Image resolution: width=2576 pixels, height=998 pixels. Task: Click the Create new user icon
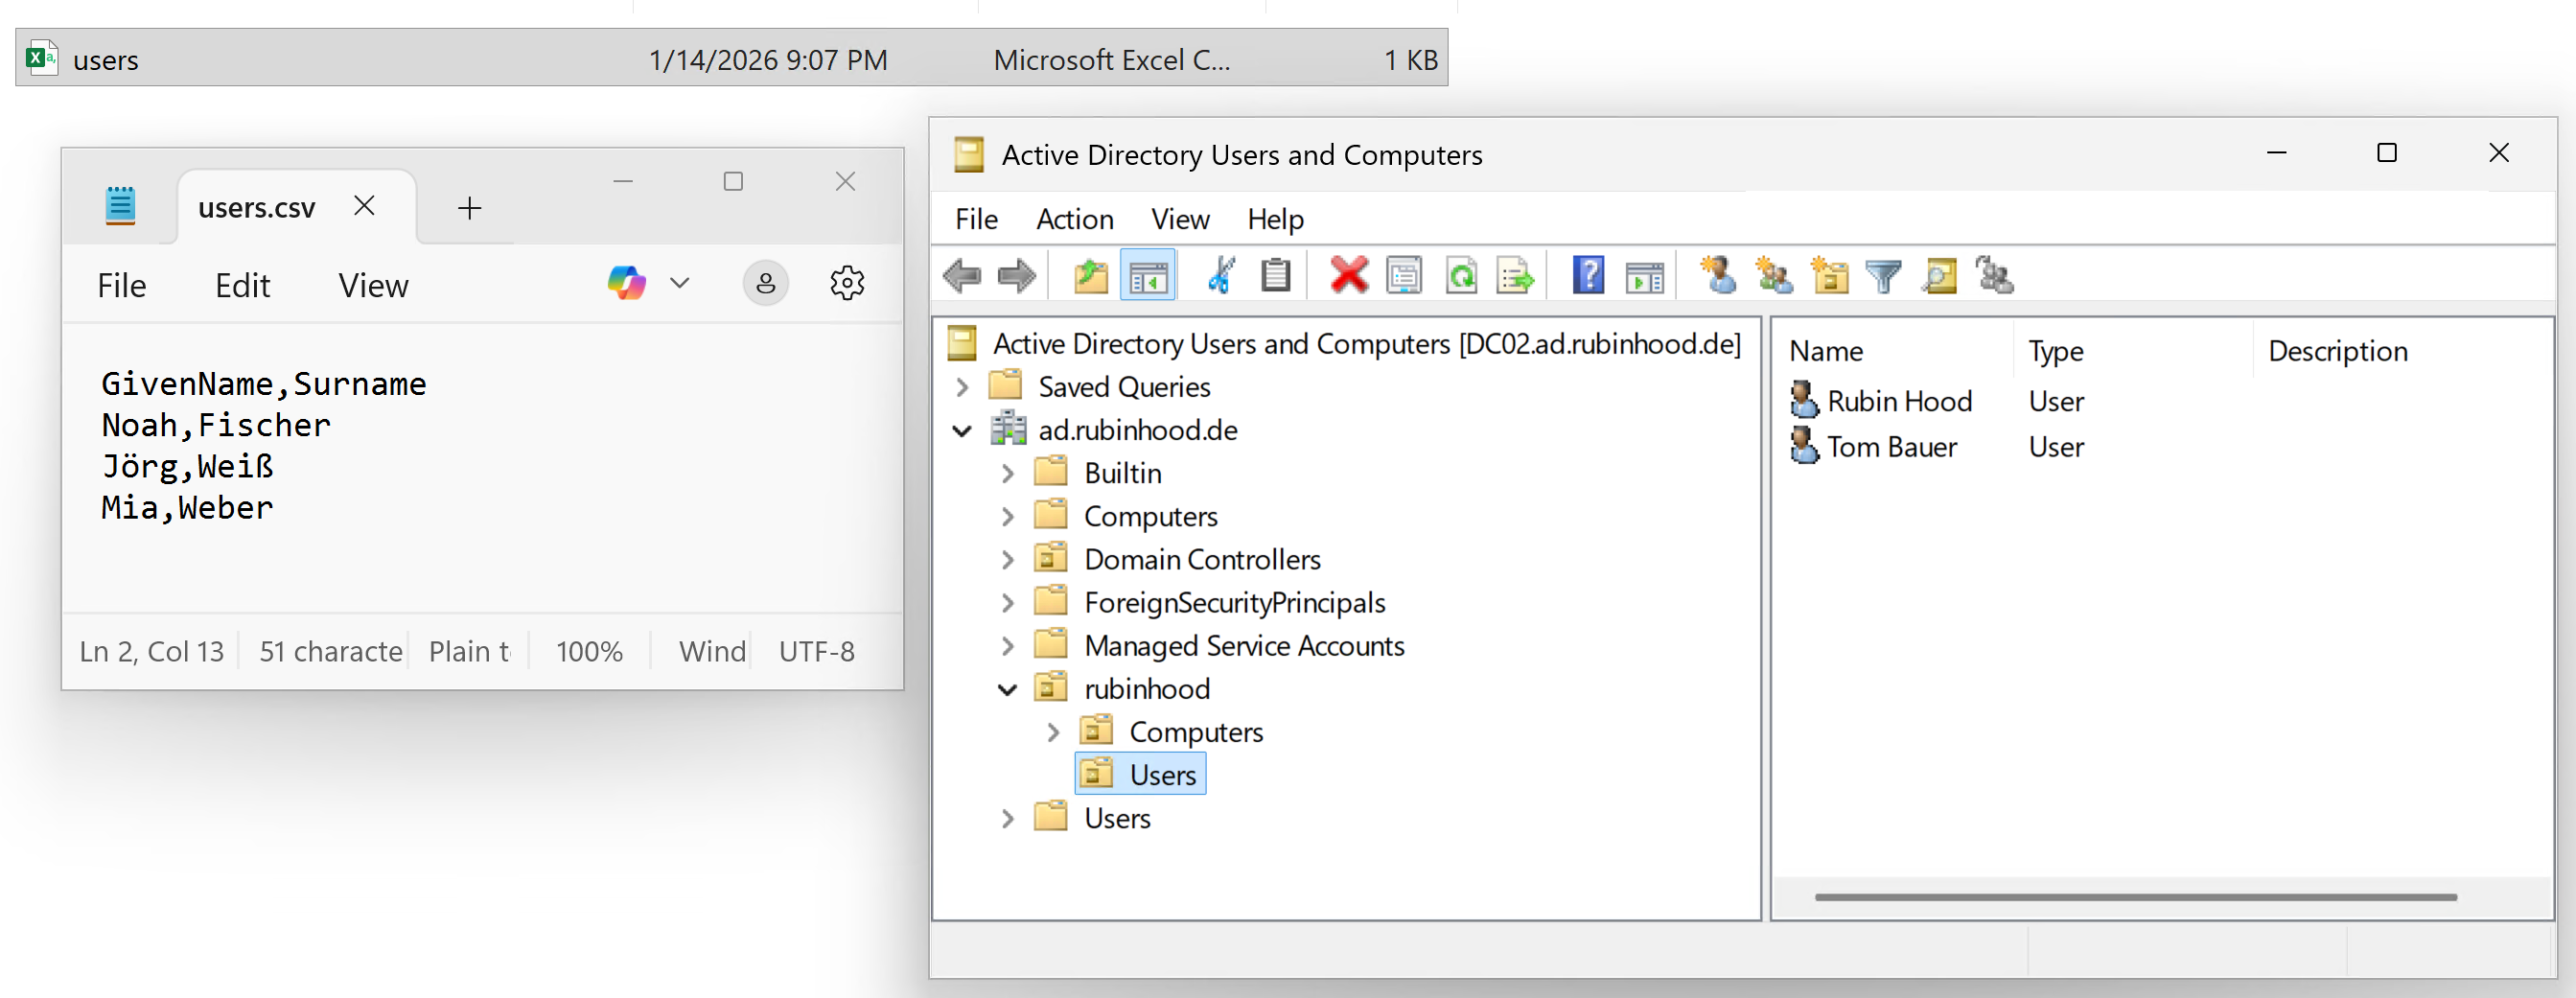pyautogui.click(x=1717, y=275)
